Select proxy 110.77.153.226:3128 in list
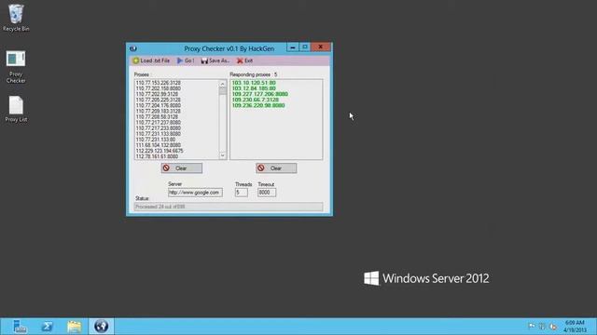Screen dimensions: 597x335 click(158, 83)
